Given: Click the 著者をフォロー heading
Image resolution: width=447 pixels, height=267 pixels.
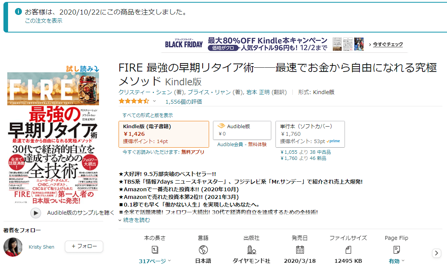Looking at the screenshot, I should click(x=22, y=230).
